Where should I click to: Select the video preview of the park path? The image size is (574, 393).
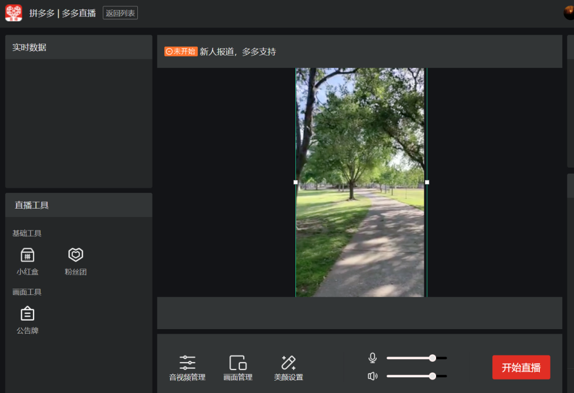click(360, 182)
